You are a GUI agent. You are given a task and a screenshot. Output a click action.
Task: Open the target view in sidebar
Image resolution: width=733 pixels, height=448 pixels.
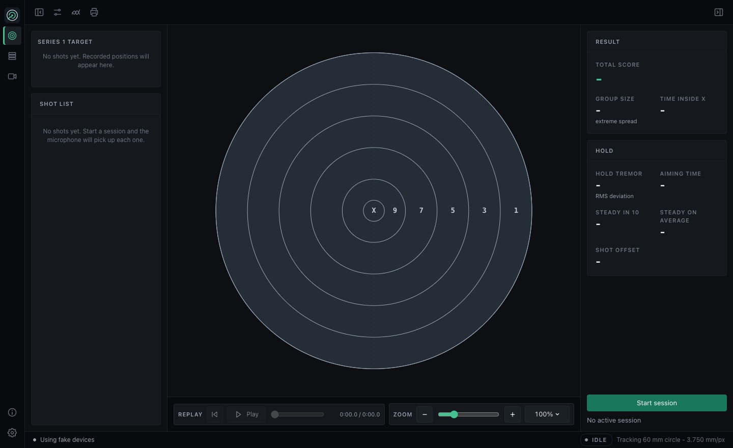pyautogui.click(x=12, y=36)
